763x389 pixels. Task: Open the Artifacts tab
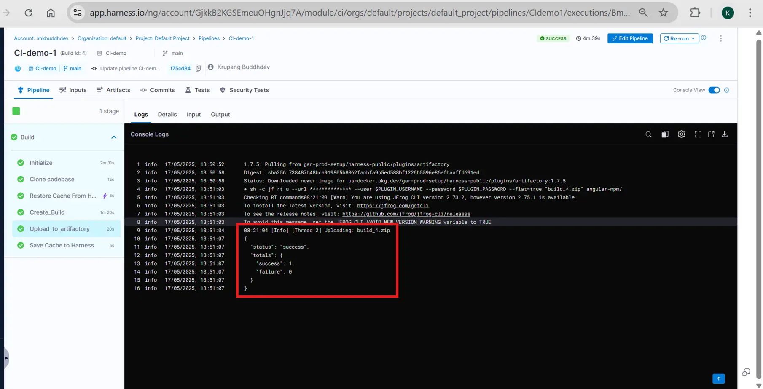tap(113, 90)
